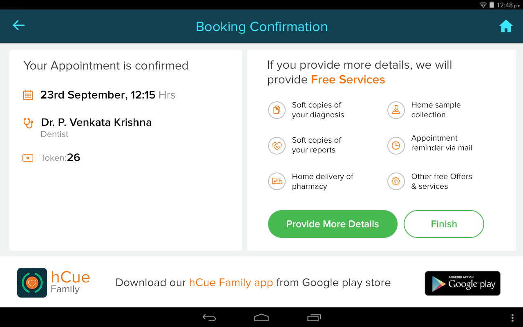The height and width of the screenshot is (327, 523).
Task: Tap the hCue Family app logo
Action: [32, 282]
